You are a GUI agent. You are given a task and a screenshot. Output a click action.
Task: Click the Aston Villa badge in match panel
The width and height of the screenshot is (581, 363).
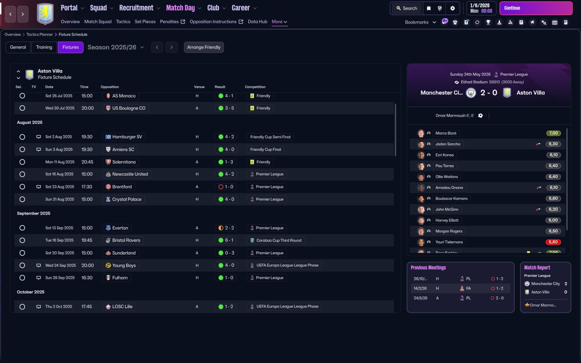(507, 93)
